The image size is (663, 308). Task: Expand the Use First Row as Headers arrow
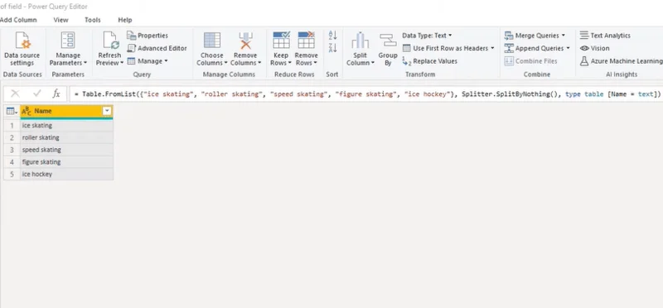492,48
